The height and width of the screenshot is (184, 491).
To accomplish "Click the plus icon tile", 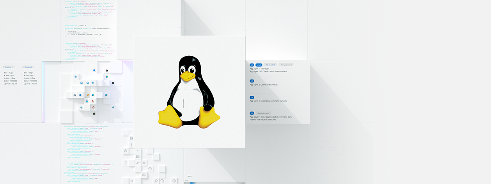I will coord(138,150).
